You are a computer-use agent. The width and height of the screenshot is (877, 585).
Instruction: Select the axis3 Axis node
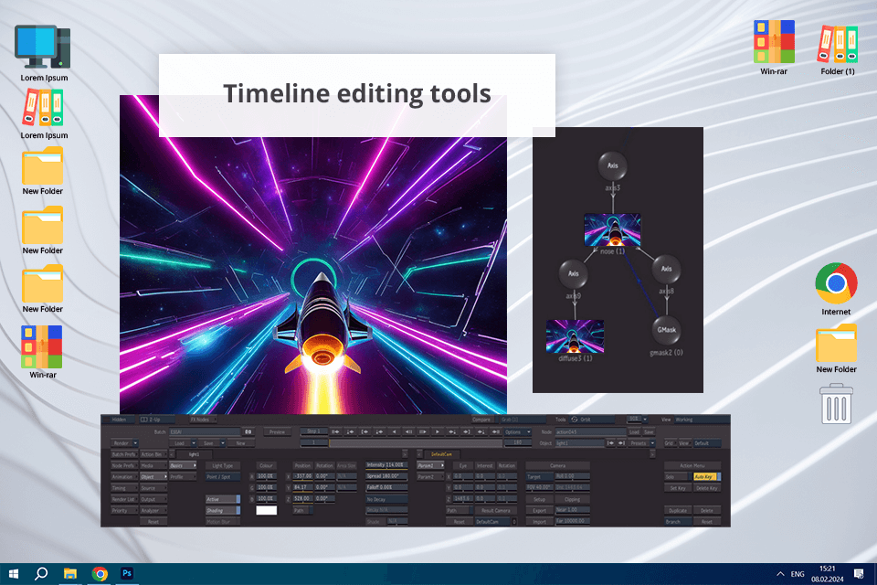coord(612,165)
